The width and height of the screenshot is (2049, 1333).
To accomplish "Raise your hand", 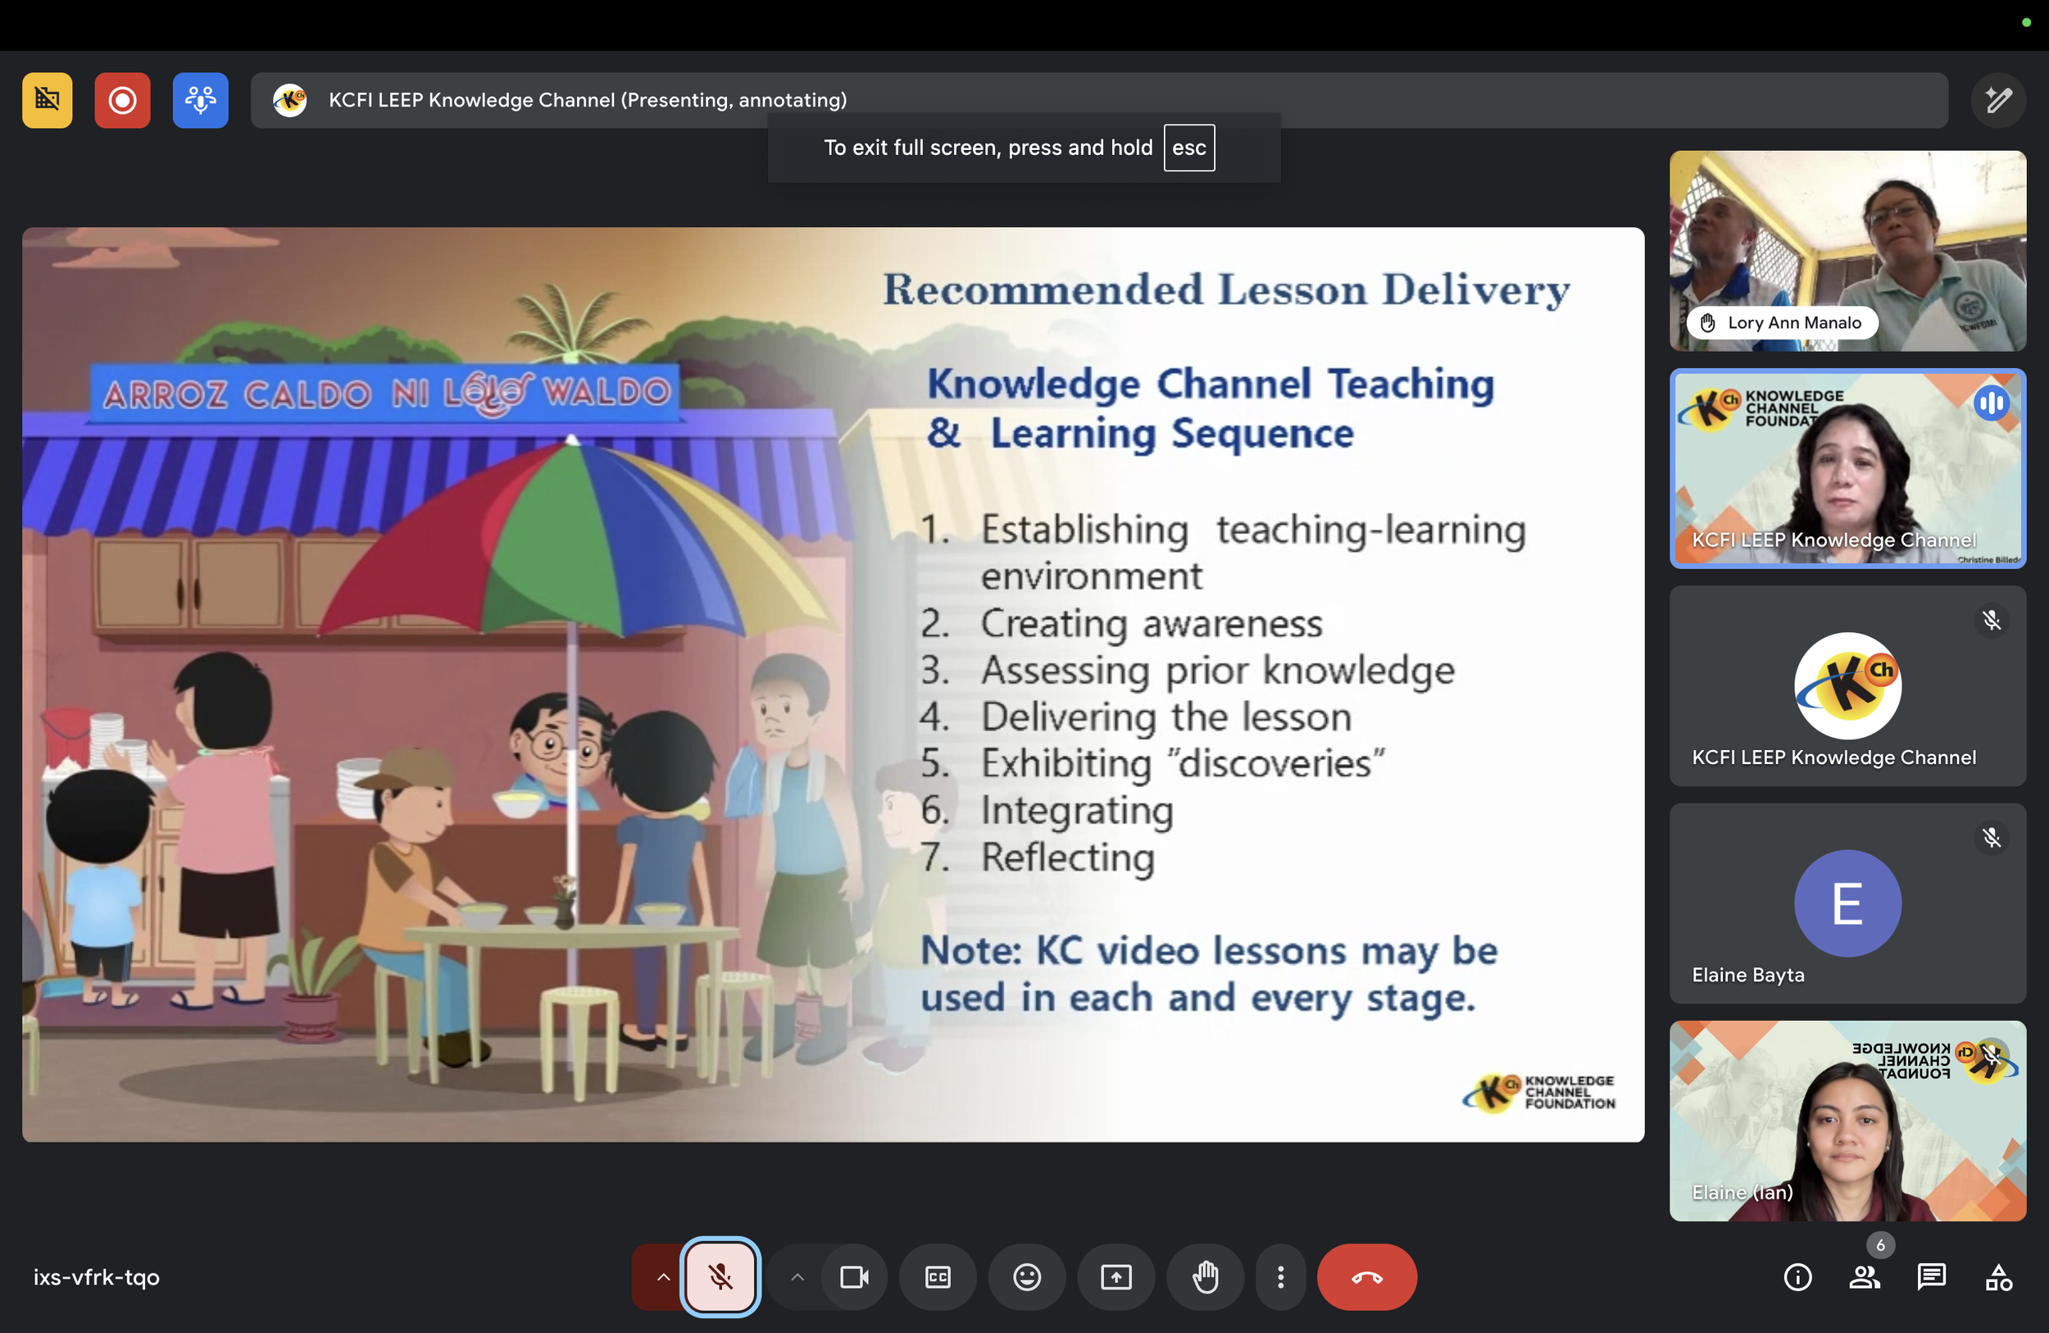I will (x=1206, y=1277).
